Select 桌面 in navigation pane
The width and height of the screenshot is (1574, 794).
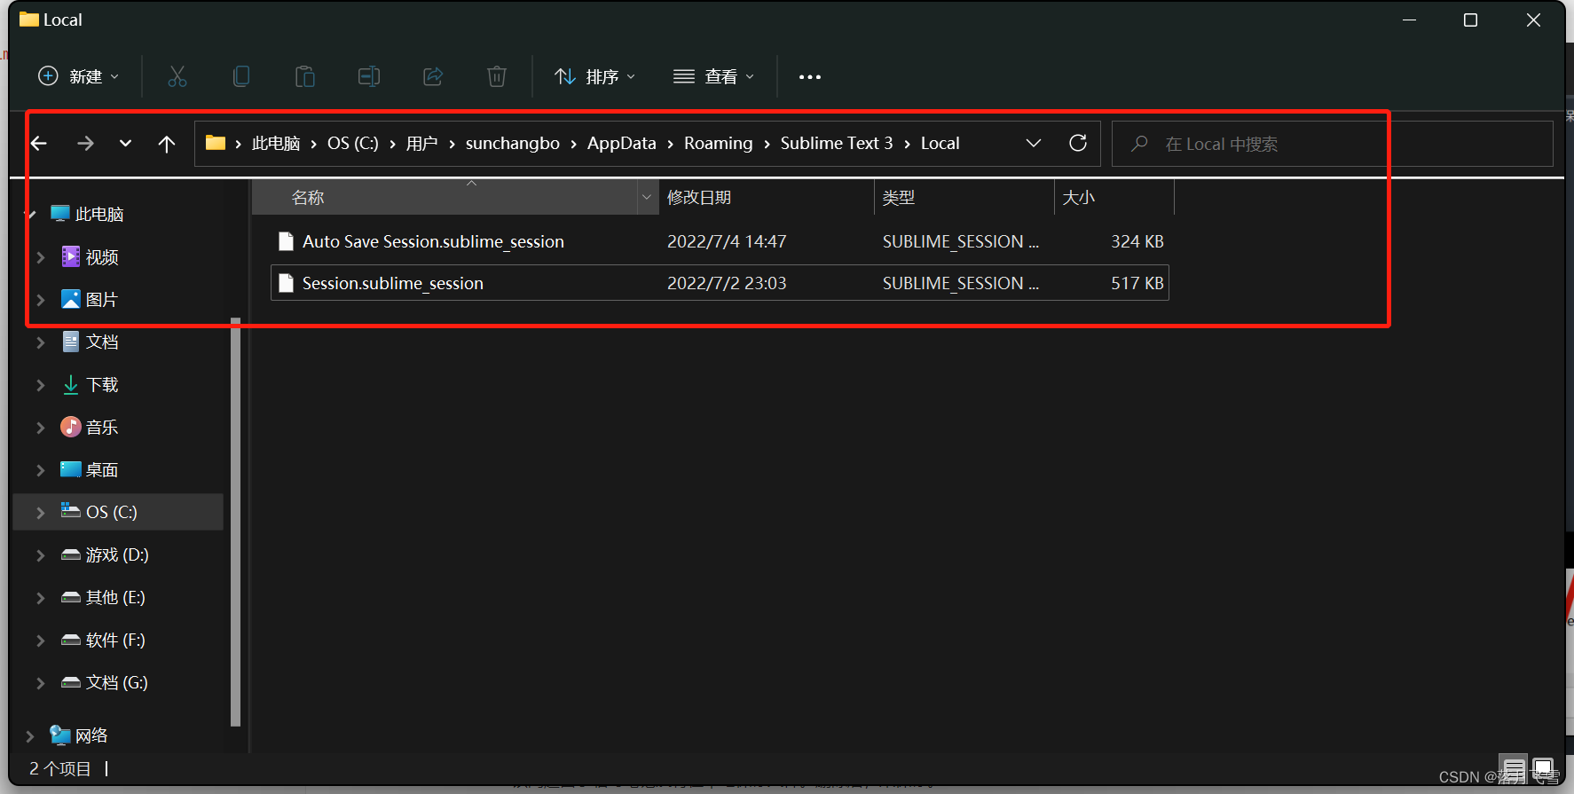[102, 470]
